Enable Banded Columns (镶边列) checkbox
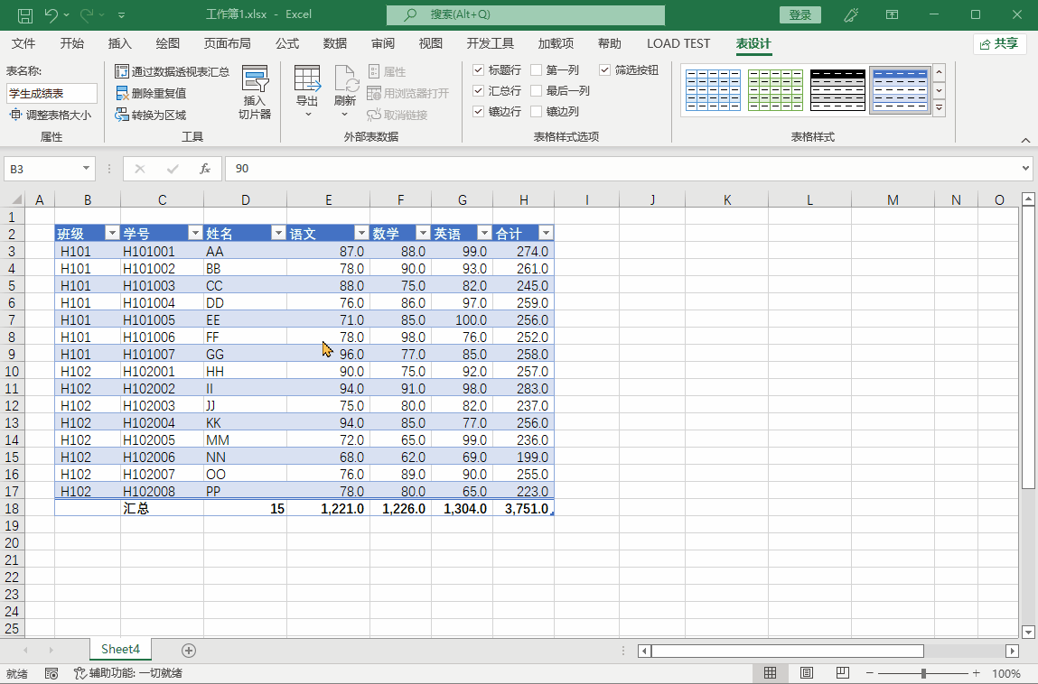The image size is (1038, 684). [x=537, y=112]
